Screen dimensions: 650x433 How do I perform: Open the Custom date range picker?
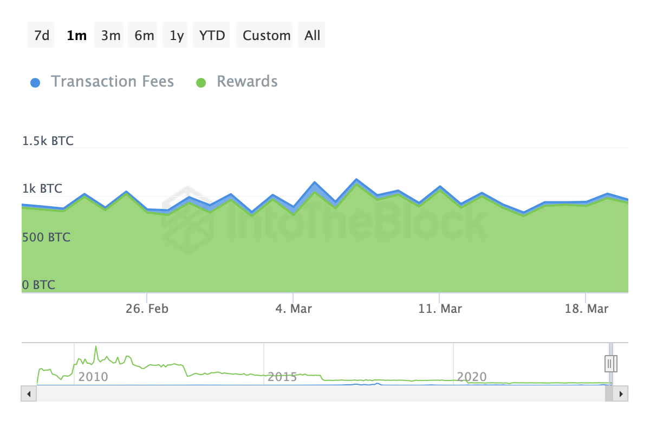click(x=266, y=35)
